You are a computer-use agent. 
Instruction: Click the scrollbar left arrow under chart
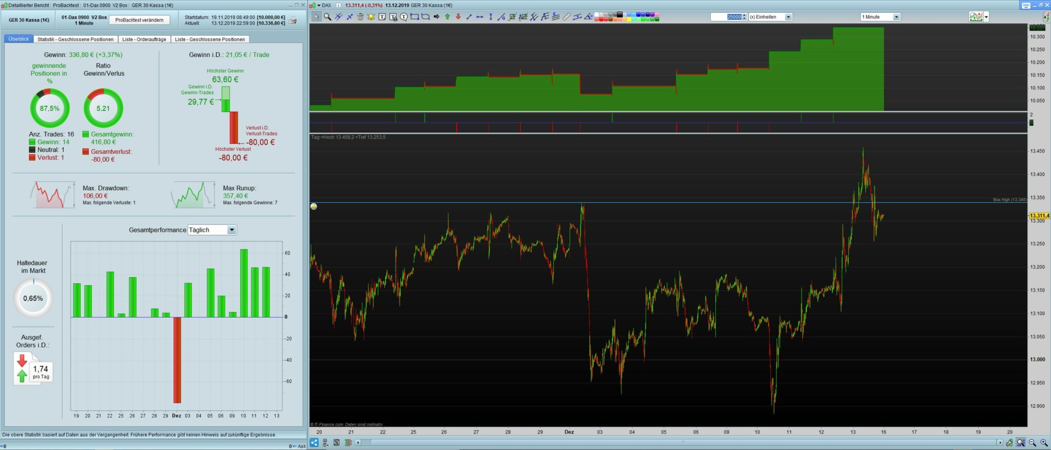[358, 442]
